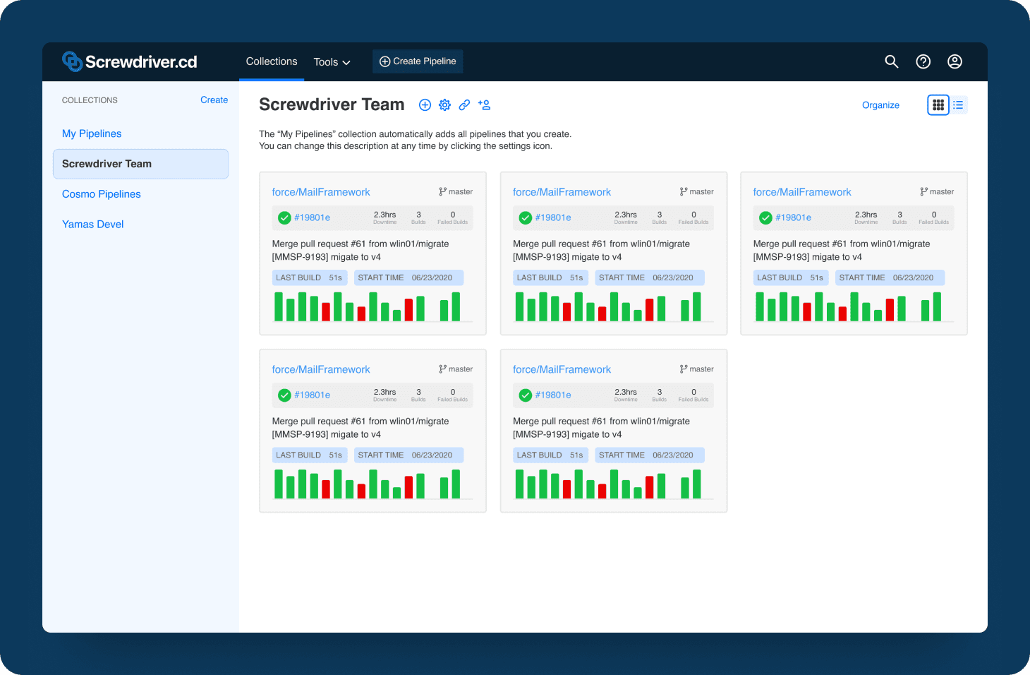Open search with the magnifier icon
1030x675 pixels.
pos(892,61)
